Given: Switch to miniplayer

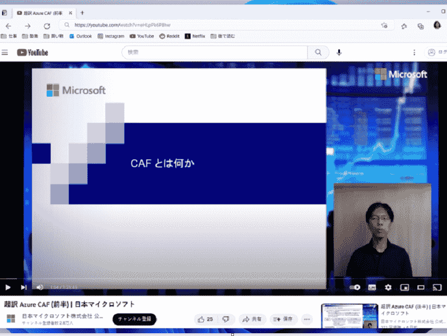Looking at the screenshot, I should 405,287.
